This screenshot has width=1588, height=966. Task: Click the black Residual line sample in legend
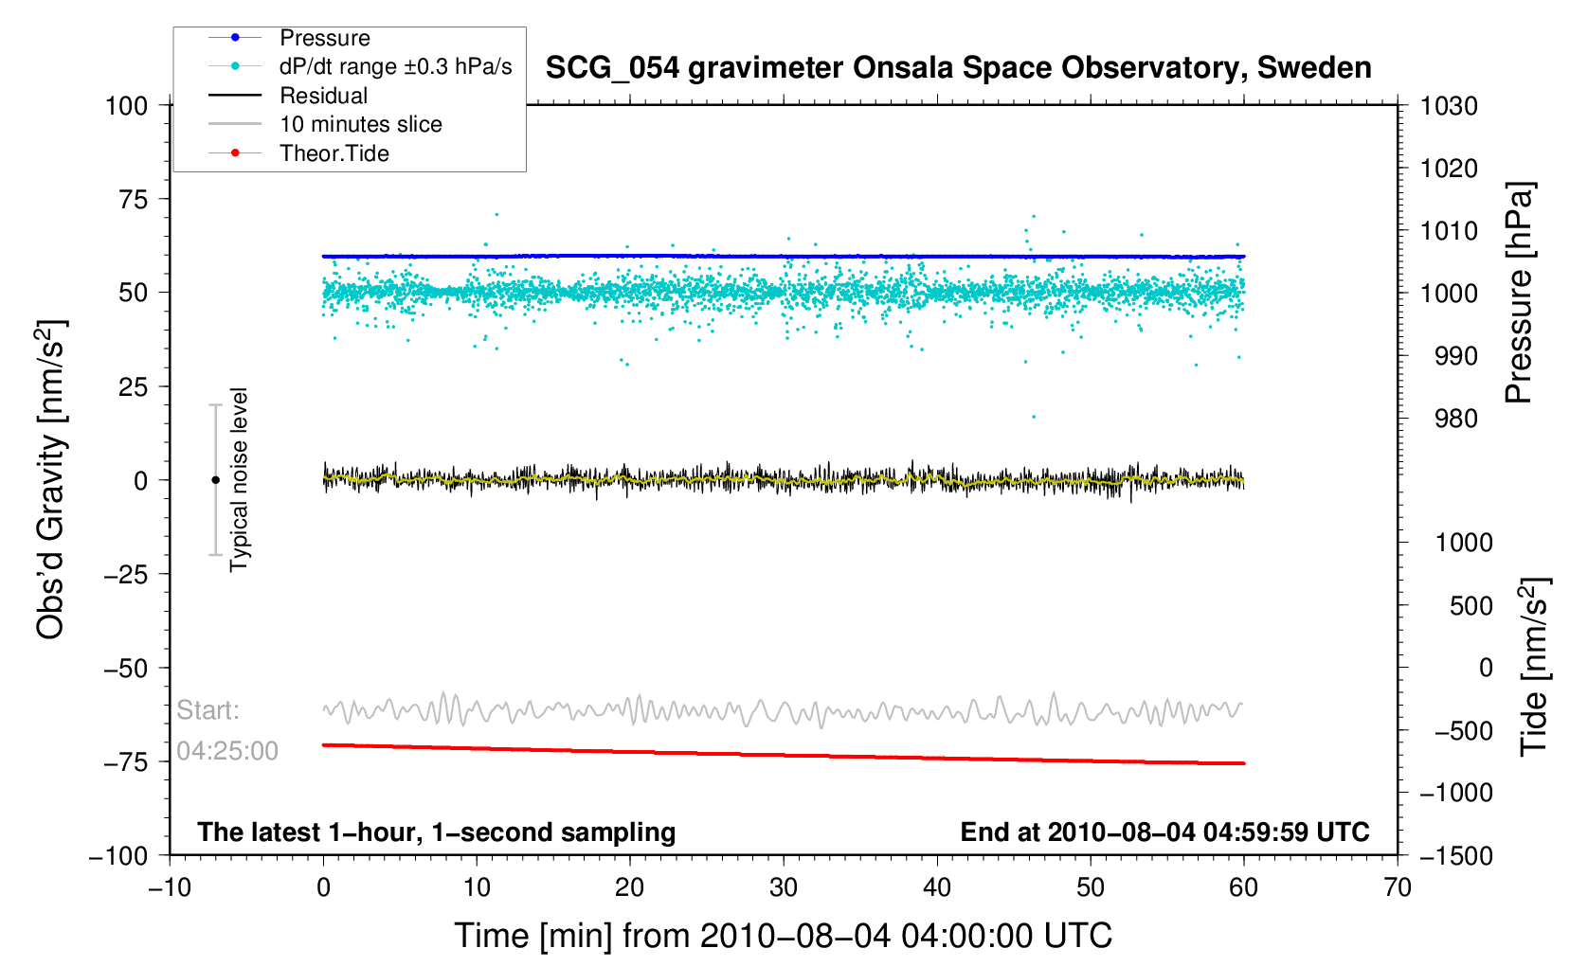[x=235, y=96]
